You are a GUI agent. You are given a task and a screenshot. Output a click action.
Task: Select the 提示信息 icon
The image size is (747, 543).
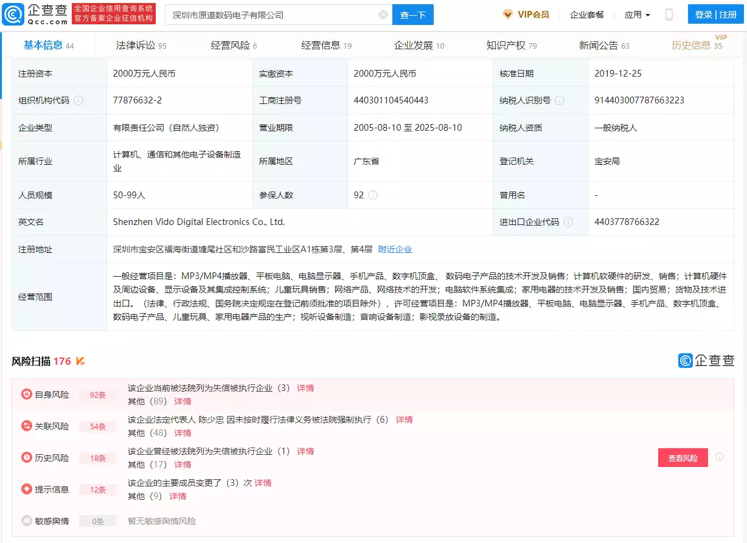(x=27, y=489)
